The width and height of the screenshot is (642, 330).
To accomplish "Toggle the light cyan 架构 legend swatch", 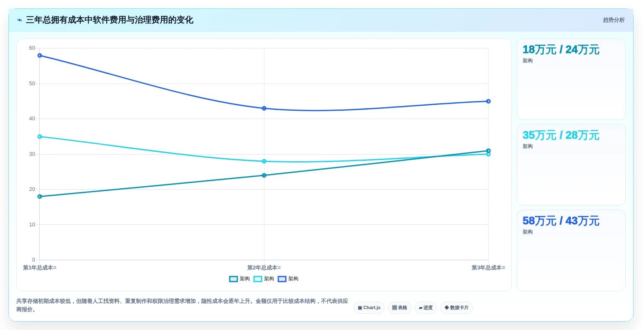I will coord(258,279).
